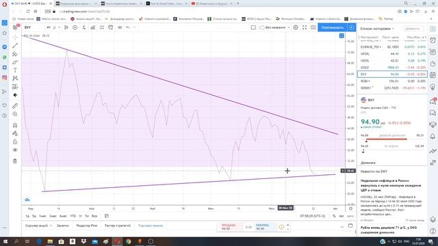Open the layout selection square icon

coord(253,27)
